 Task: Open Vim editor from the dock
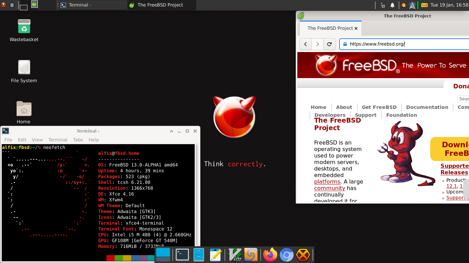click(x=235, y=255)
